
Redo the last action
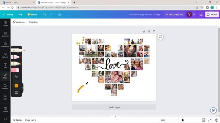point(52,14)
